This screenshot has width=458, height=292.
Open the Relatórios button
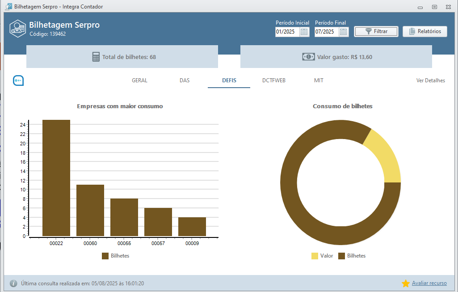pyautogui.click(x=424, y=31)
